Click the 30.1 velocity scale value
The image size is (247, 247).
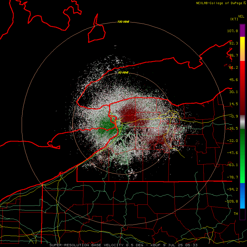point(234,92)
